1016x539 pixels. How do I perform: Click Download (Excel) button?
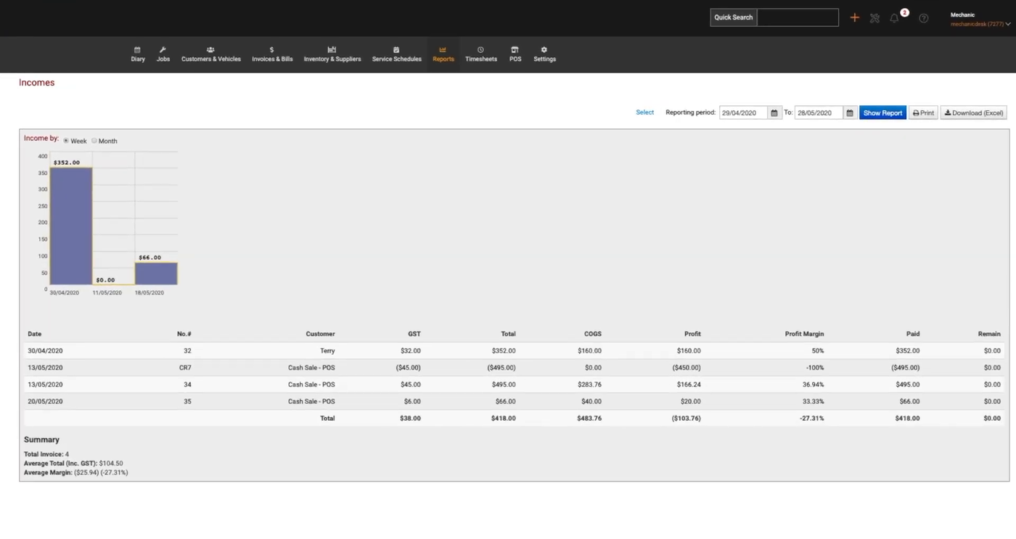(974, 113)
